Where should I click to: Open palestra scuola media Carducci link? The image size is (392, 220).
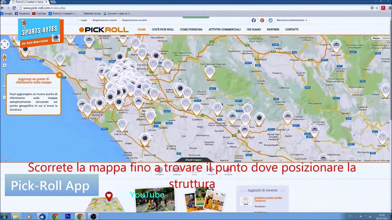268,199
